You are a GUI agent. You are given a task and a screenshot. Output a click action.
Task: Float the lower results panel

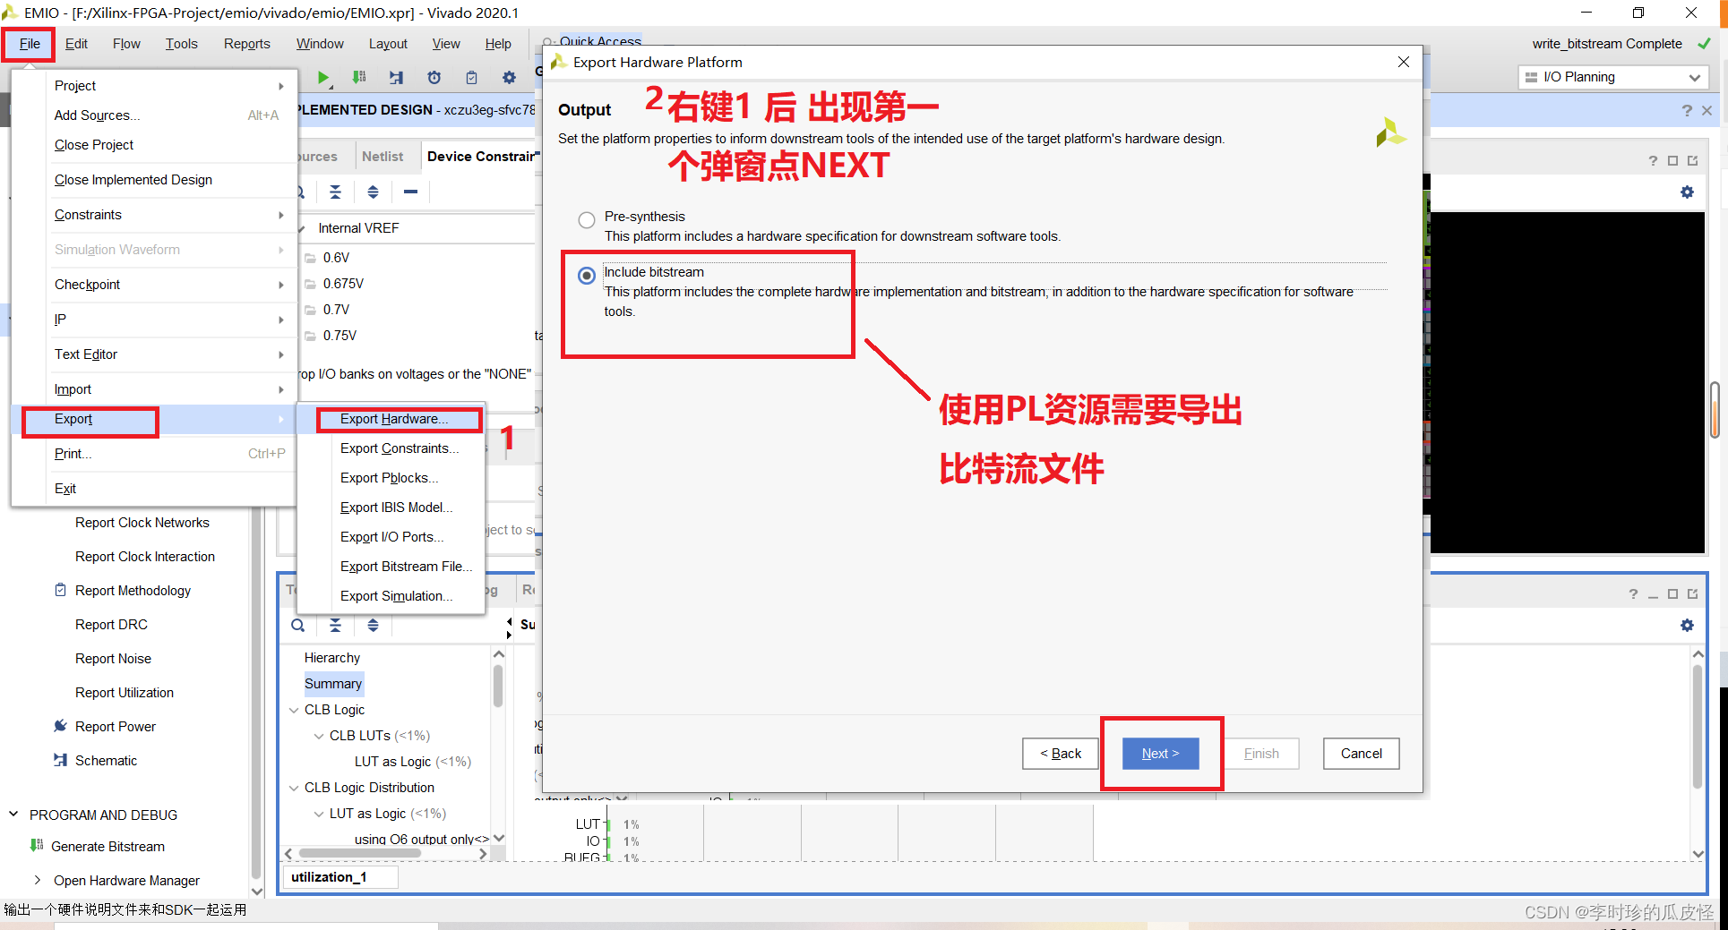point(1692,593)
